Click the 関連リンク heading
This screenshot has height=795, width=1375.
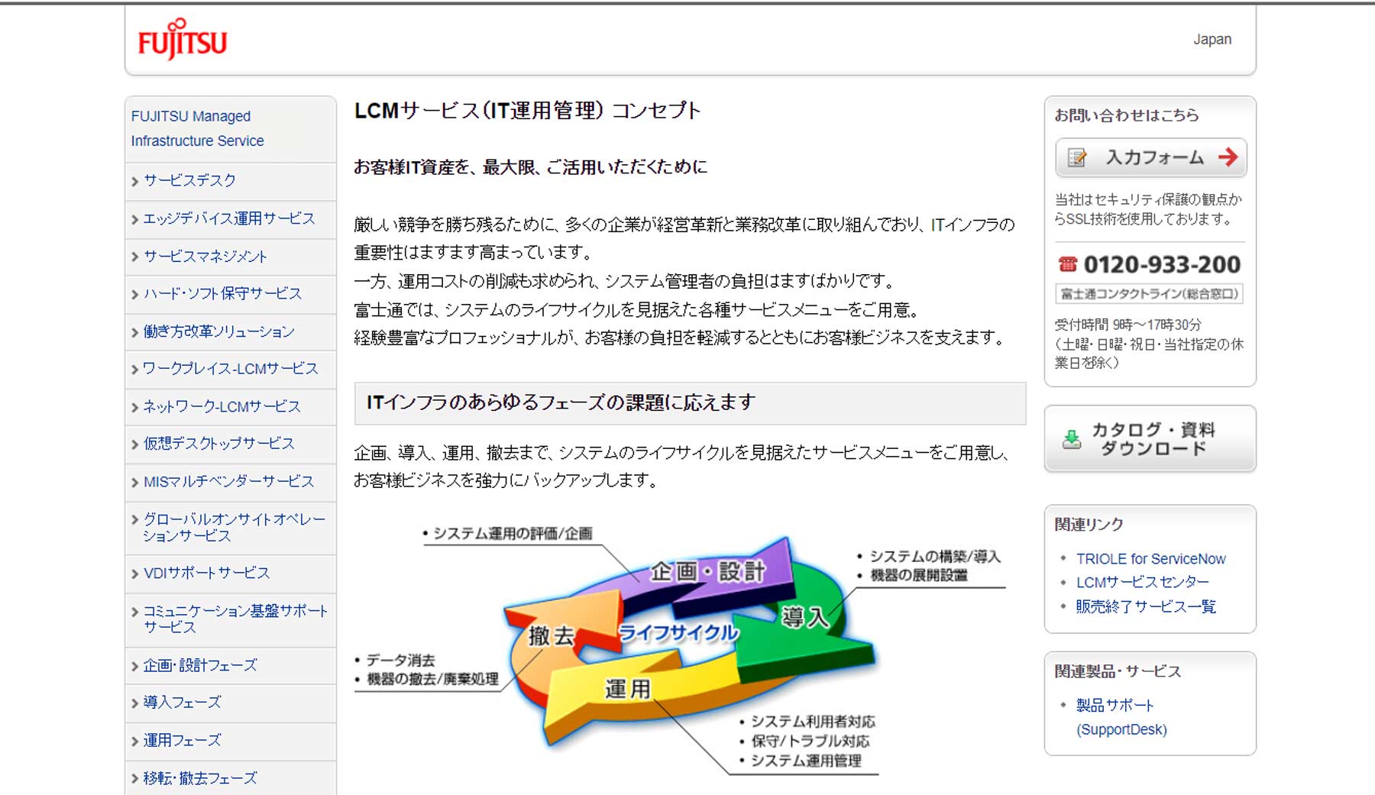coord(1089,525)
